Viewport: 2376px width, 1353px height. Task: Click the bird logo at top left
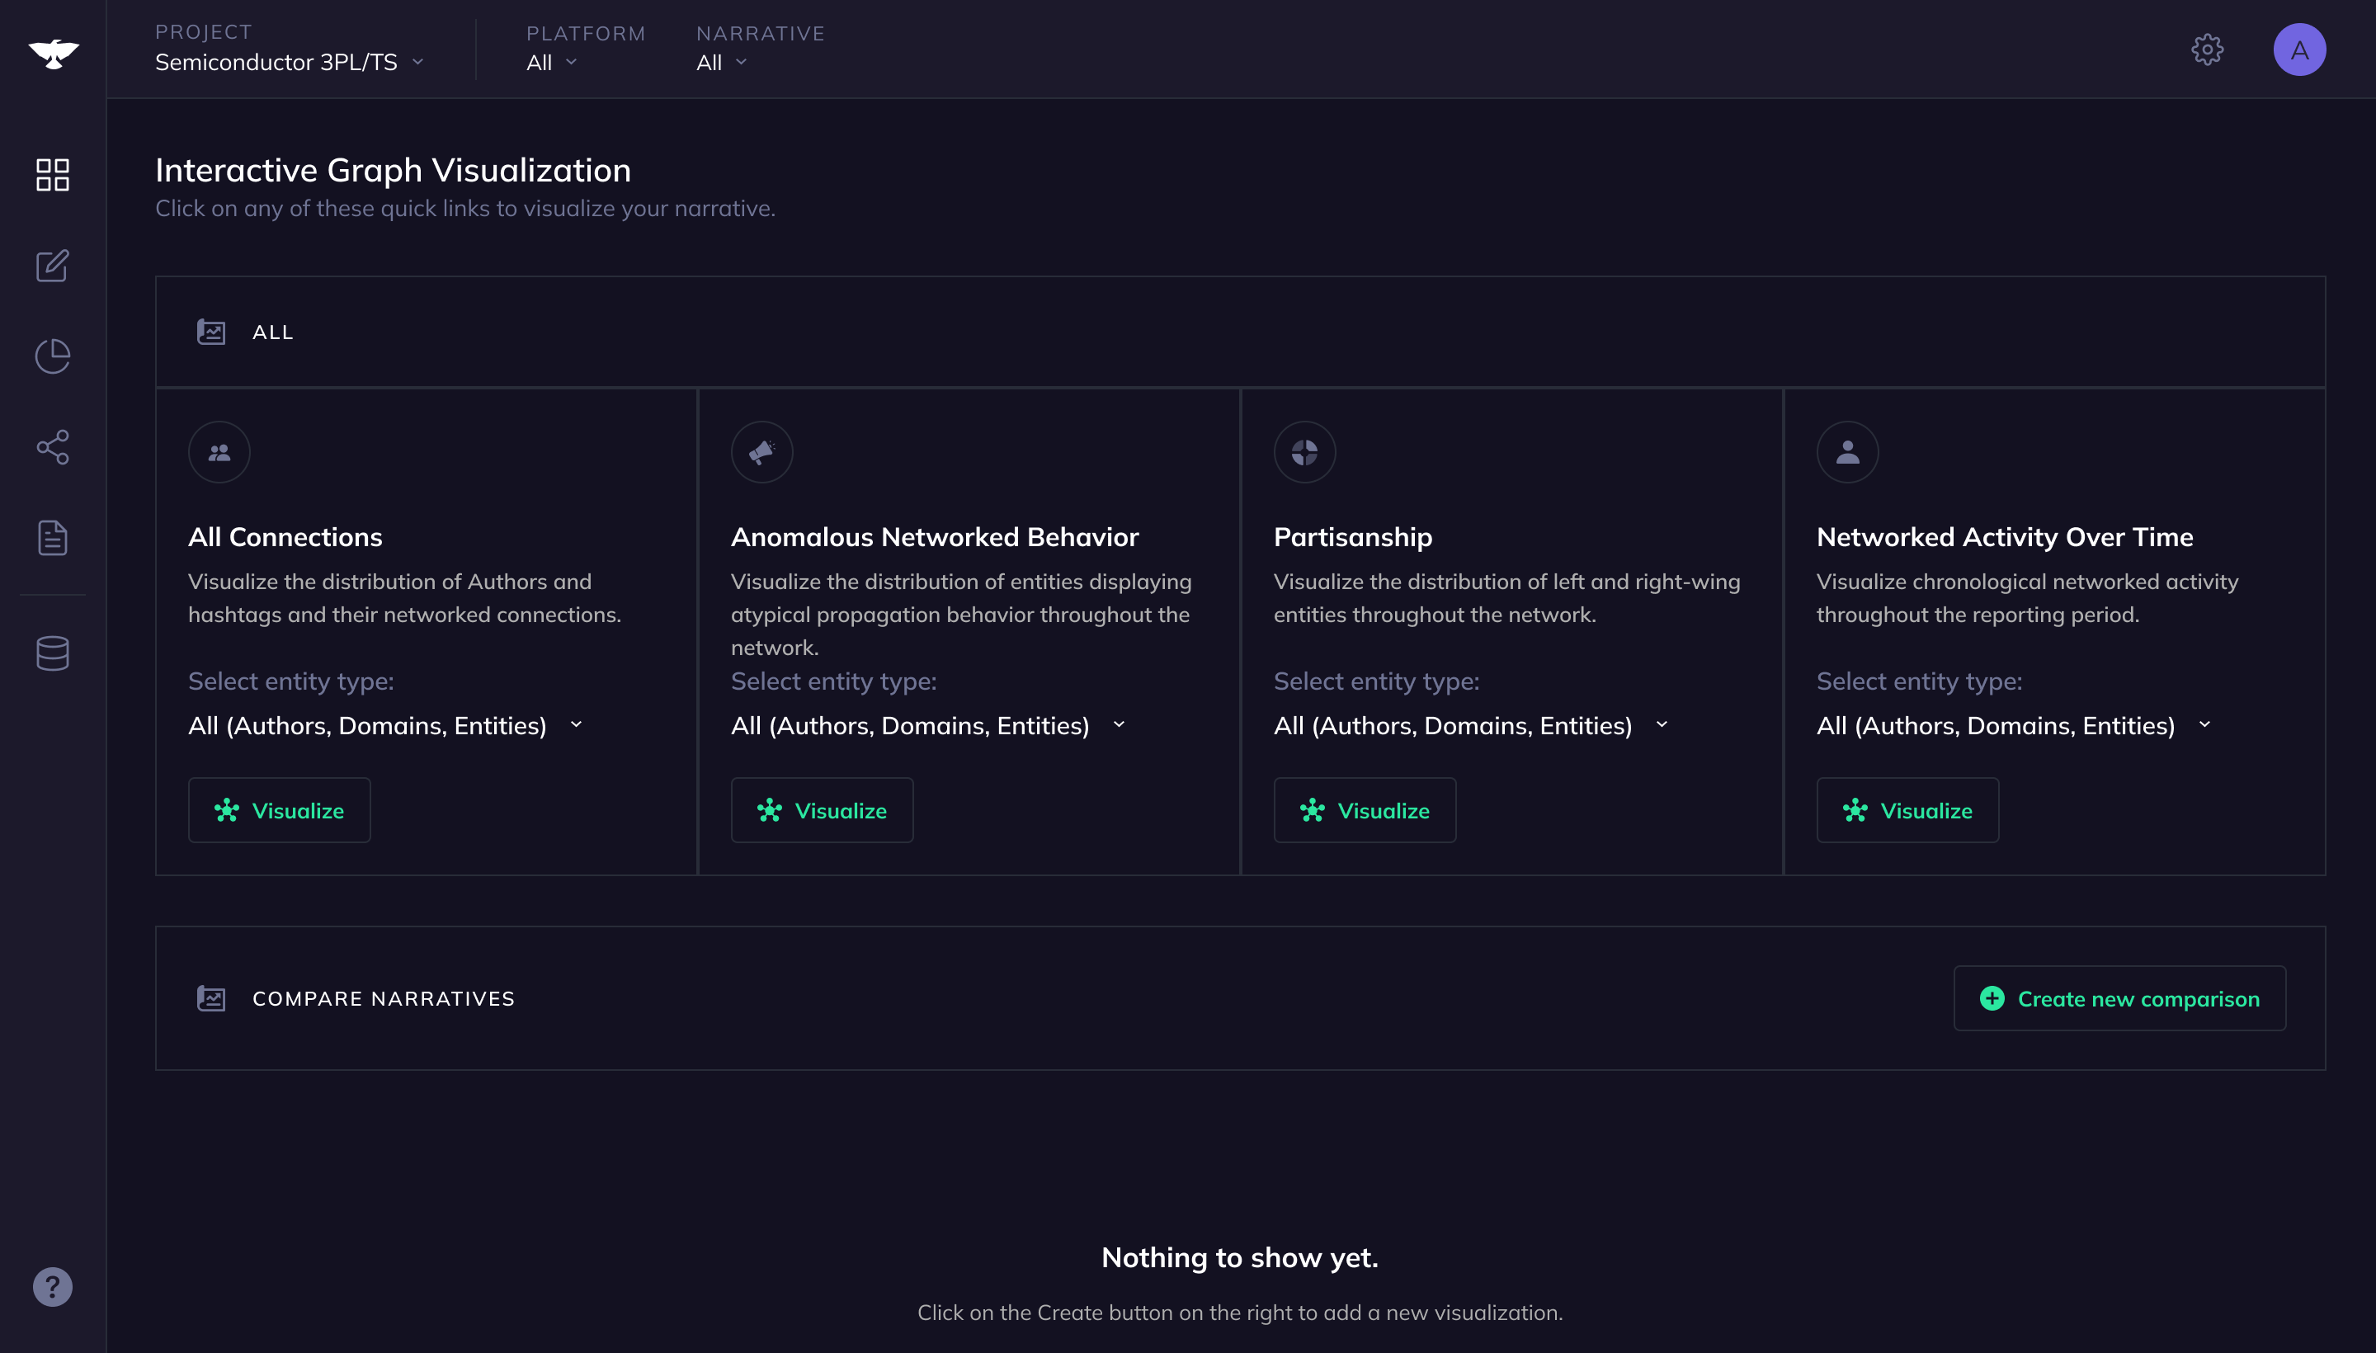point(53,53)
